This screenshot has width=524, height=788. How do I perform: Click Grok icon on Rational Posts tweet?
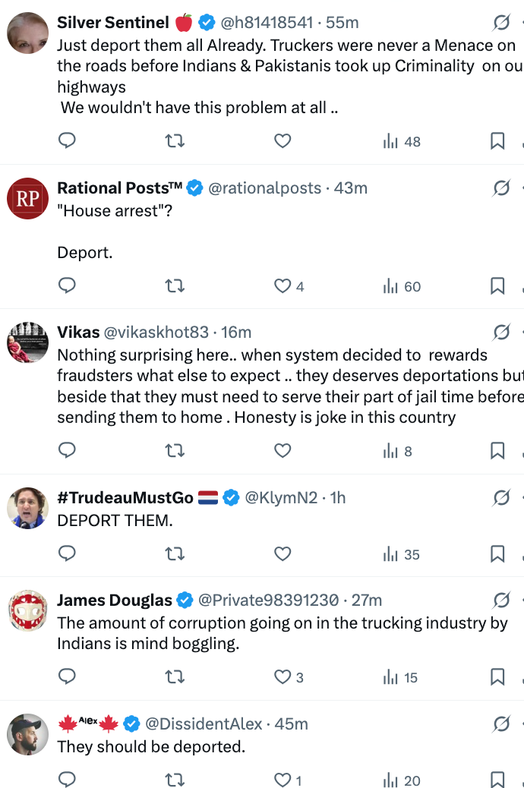pyautogui.click(x=501, y=188)
